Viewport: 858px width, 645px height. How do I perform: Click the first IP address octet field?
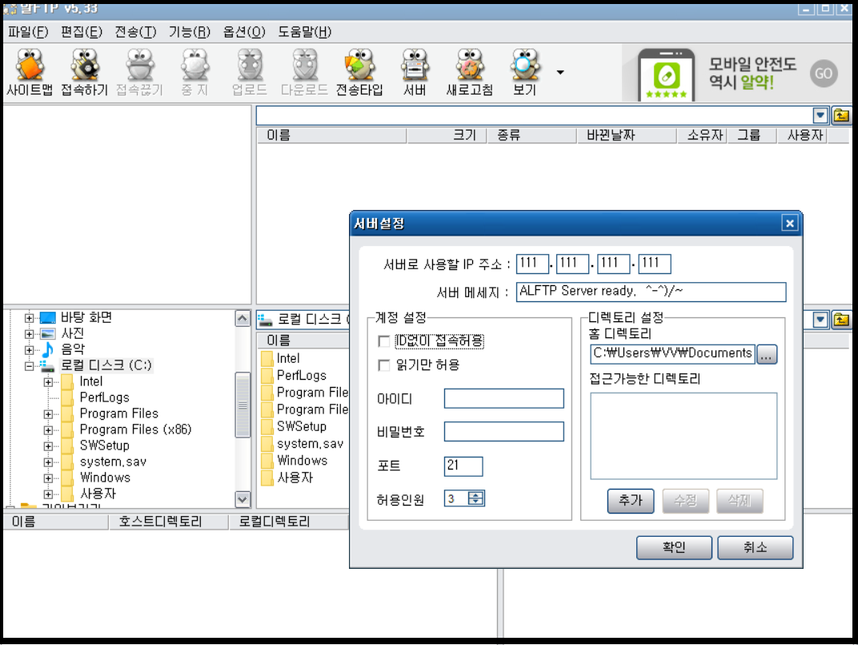pos(532,264)
